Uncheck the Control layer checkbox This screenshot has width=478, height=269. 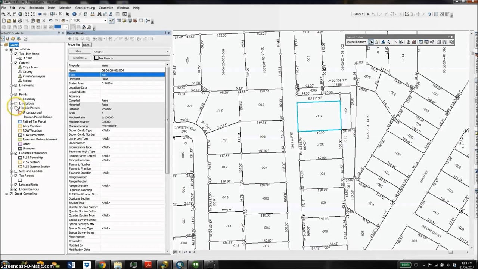click(16, 63)
